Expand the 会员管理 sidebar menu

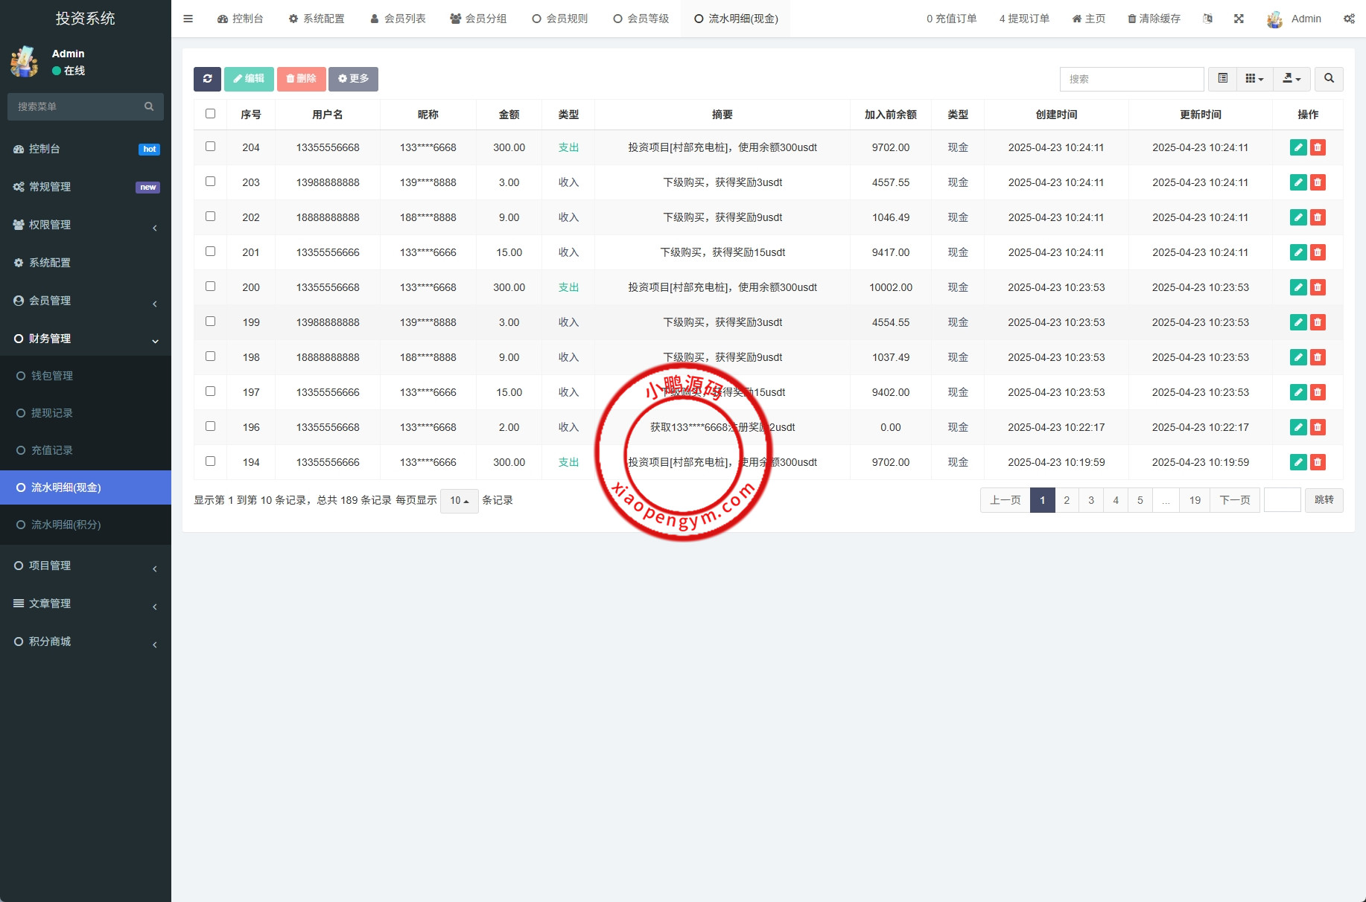tap(86, 301)
